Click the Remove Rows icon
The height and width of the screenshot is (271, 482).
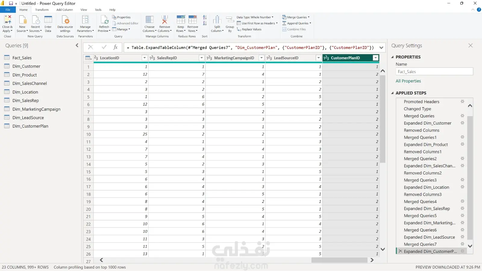(x=193, y=20)
